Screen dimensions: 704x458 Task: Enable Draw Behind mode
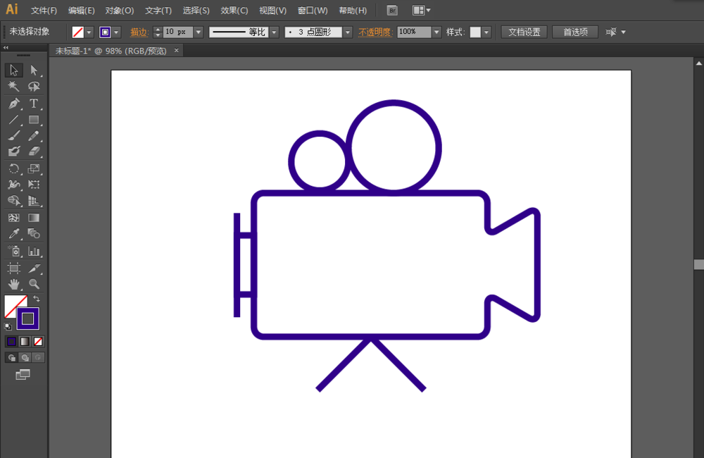coord(25,358)
